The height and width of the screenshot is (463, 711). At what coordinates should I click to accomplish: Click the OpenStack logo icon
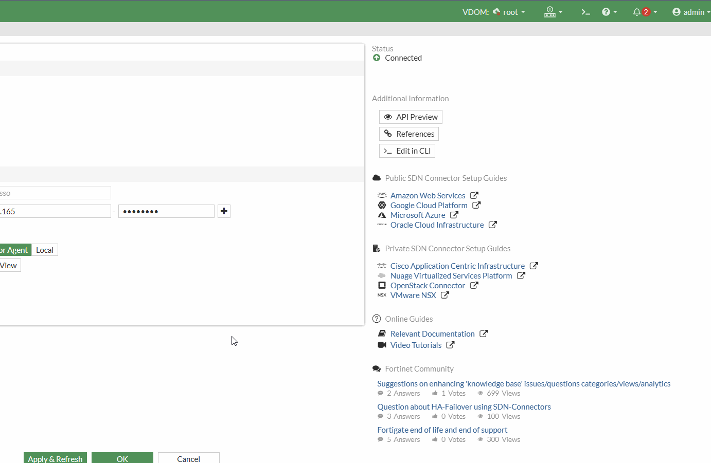(x=382, y=285)
